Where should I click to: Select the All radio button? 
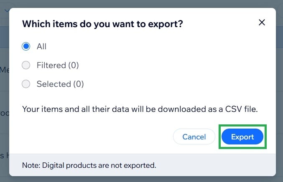pos(26,46)
